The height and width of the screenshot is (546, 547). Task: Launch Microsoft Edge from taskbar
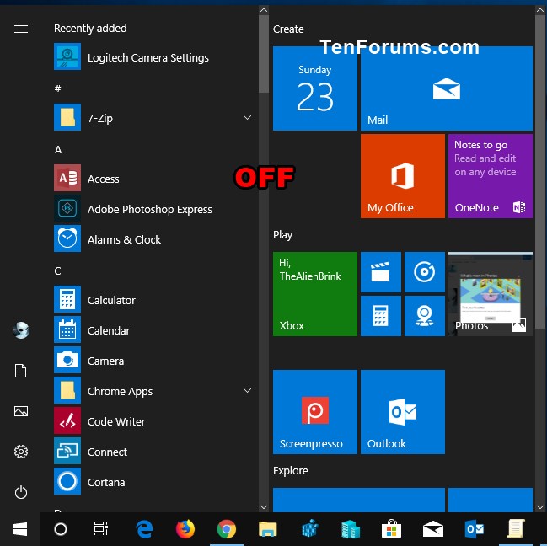(x=144, y=529)
